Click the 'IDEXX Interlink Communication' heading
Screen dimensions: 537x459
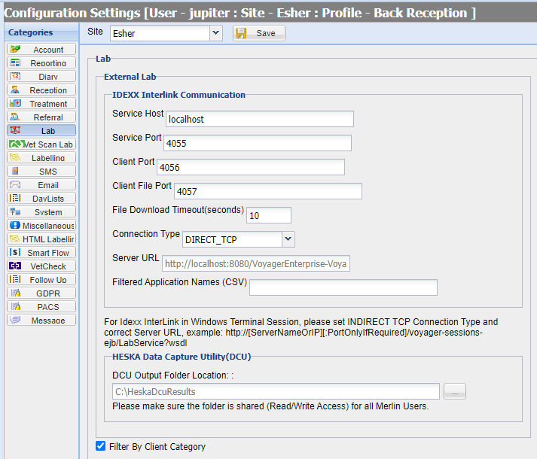coord(178,95)
